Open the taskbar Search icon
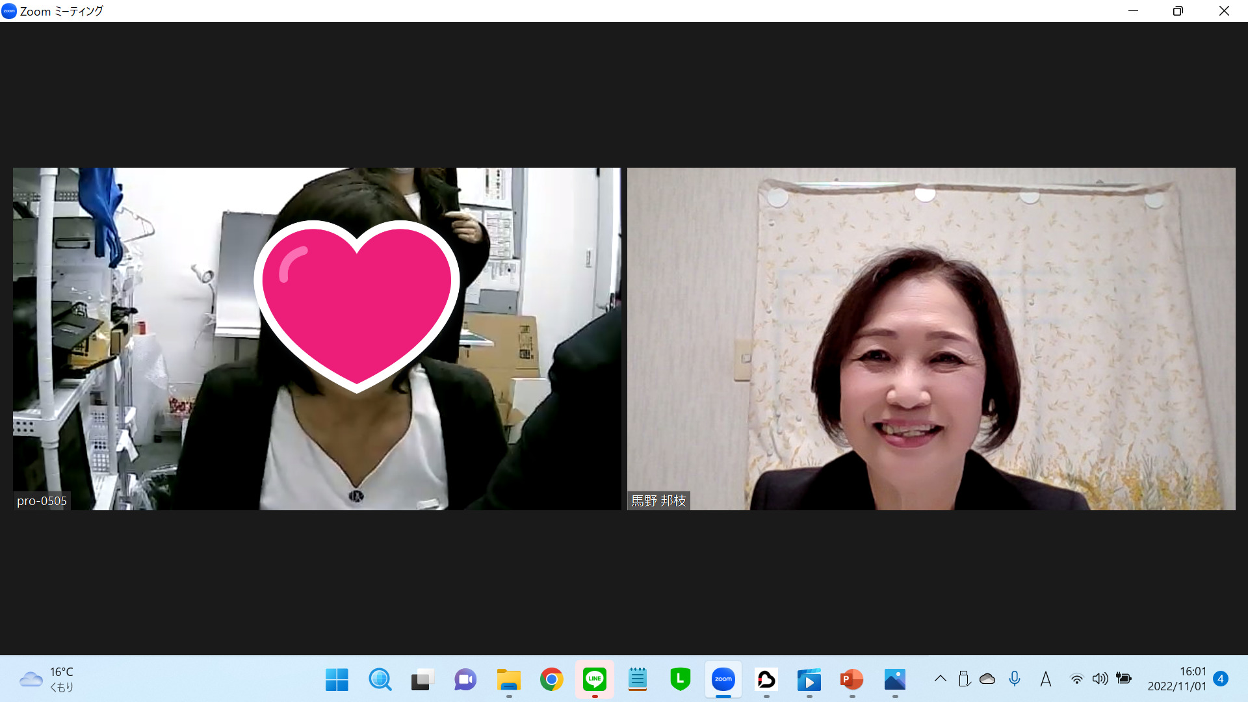Image resolution: width=1248 pixels, height=702 pixels. pyautogui.click(x=380, y=680)
